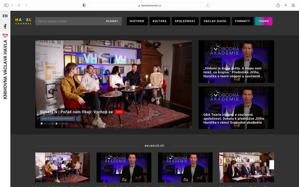
Task: Open the Vědomí je mapa světa lecture card
Action: pyautogui.click(x=236, y=61)
